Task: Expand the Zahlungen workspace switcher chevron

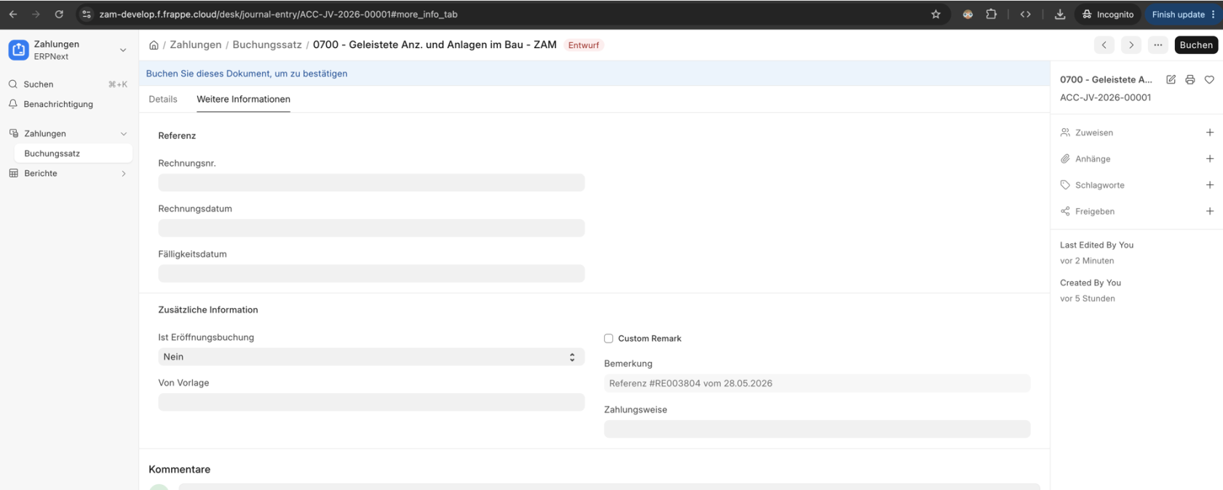Action: click(123, 50)
